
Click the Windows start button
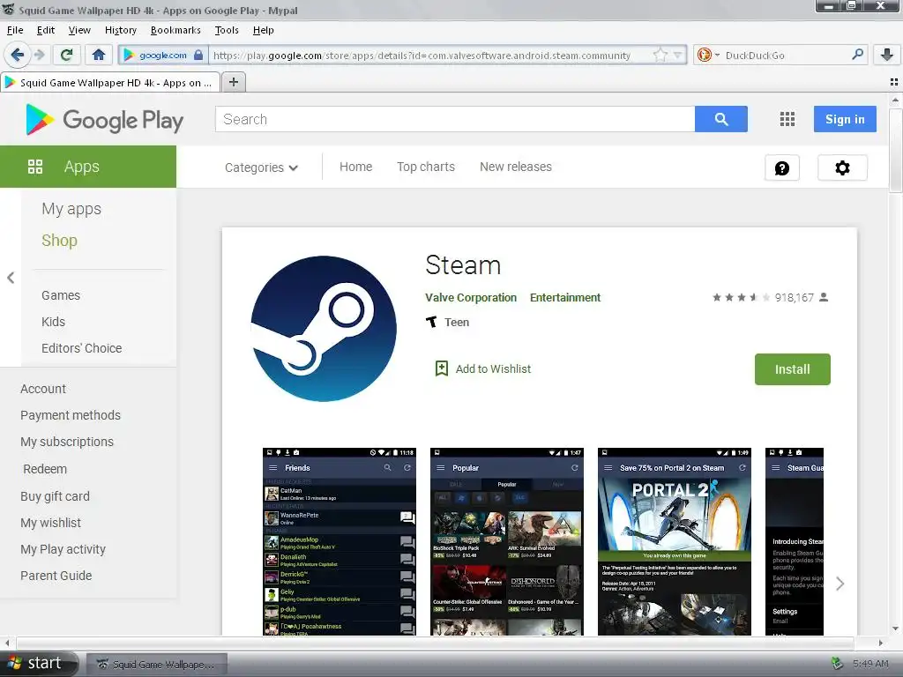[x=38, y=663]
